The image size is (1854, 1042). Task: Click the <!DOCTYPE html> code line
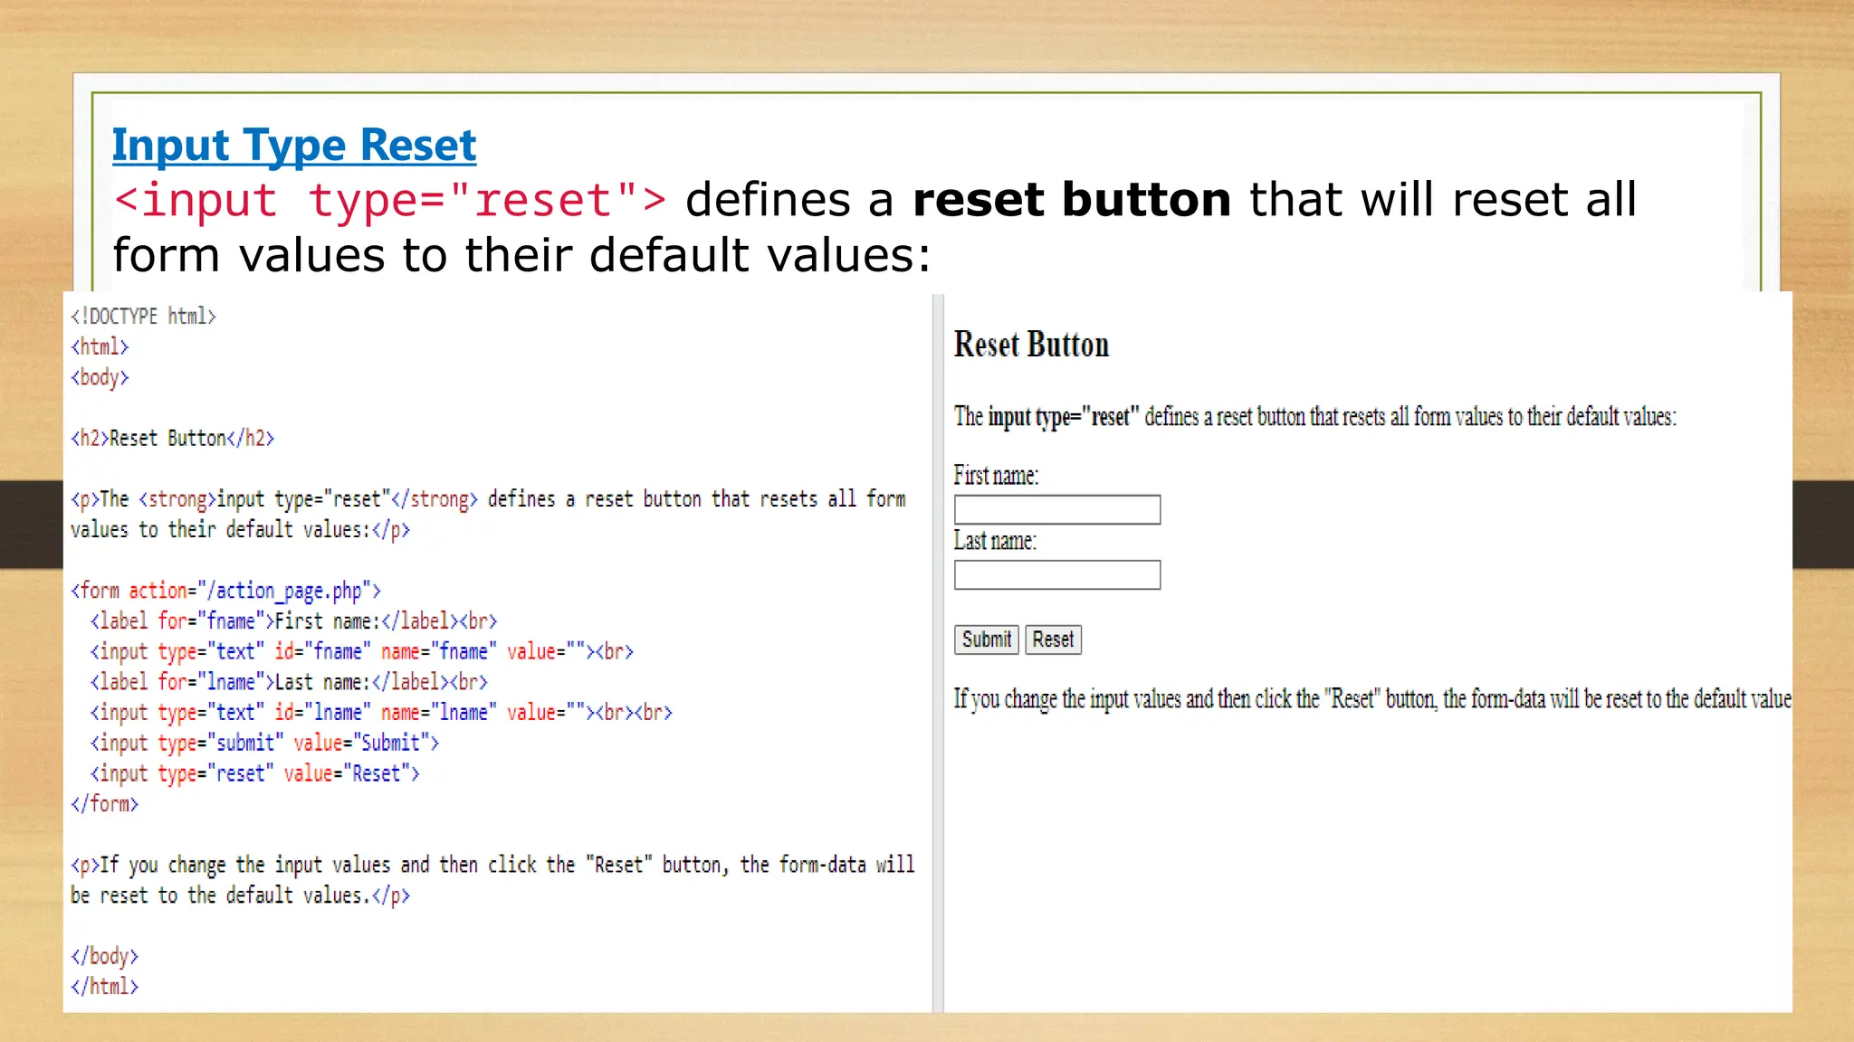[143, 317]
